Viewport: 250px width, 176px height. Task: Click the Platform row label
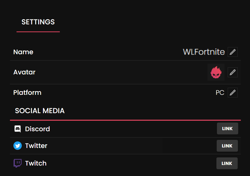click(27, 92)
